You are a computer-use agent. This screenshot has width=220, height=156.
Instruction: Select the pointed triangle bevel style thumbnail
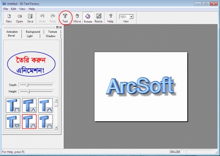pos(29,105)
